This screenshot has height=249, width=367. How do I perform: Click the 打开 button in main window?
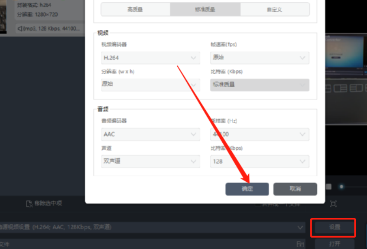click(x=334, y=244)
